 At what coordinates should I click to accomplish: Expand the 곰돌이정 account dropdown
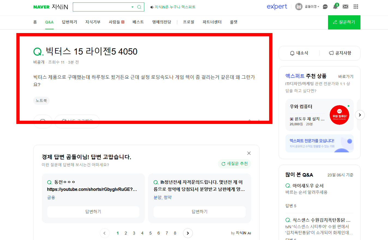pyautogui.click(x=312, y=7)
